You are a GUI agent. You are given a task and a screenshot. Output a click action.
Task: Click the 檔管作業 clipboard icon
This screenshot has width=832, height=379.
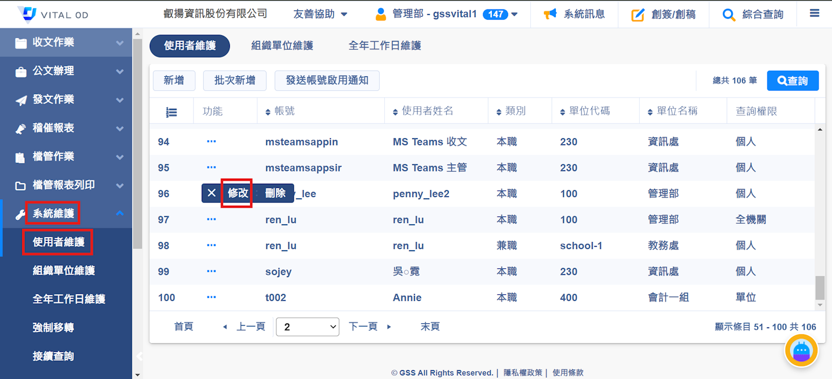coord(21,157)
